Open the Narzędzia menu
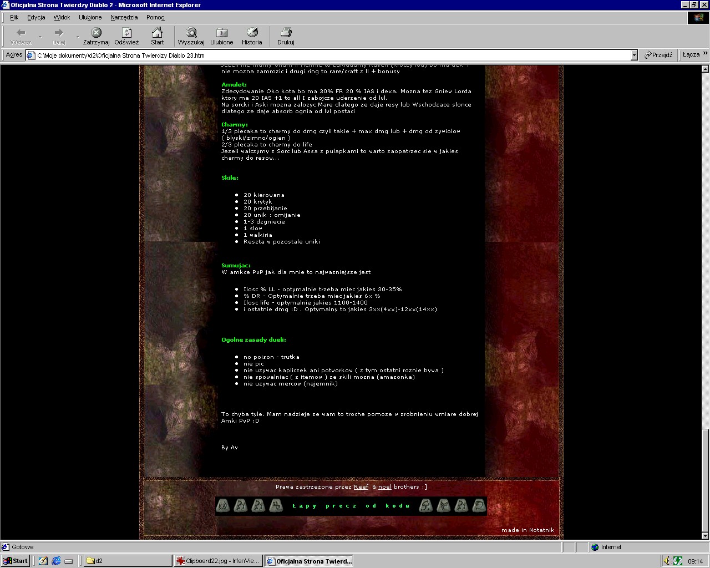710x568 pixels. pos(124,17)
